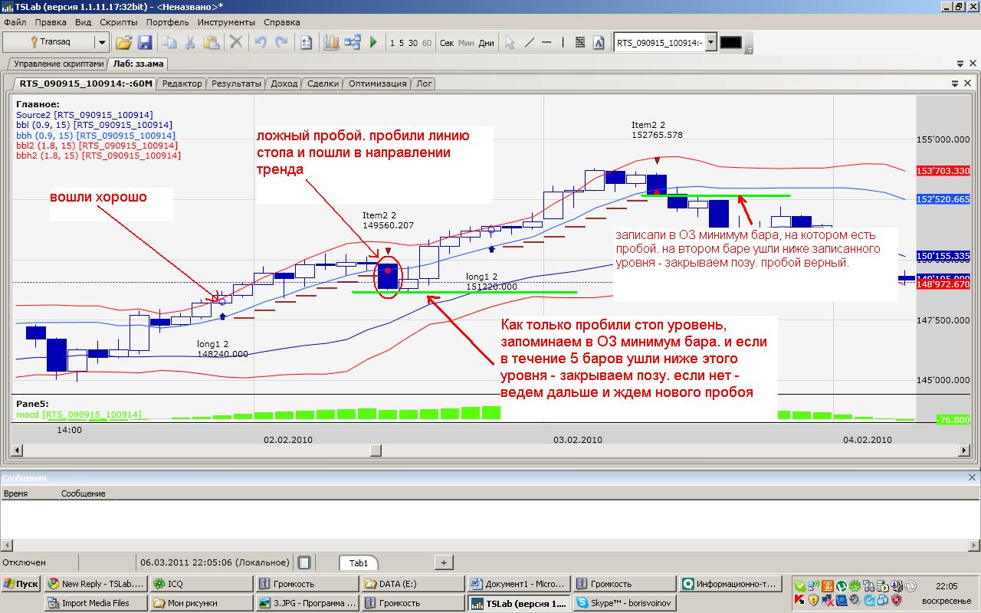The image size is (981, 613).
Task: Open the RTS_090915_100914 instrument dropdown
Action: [x=711, y=43]
